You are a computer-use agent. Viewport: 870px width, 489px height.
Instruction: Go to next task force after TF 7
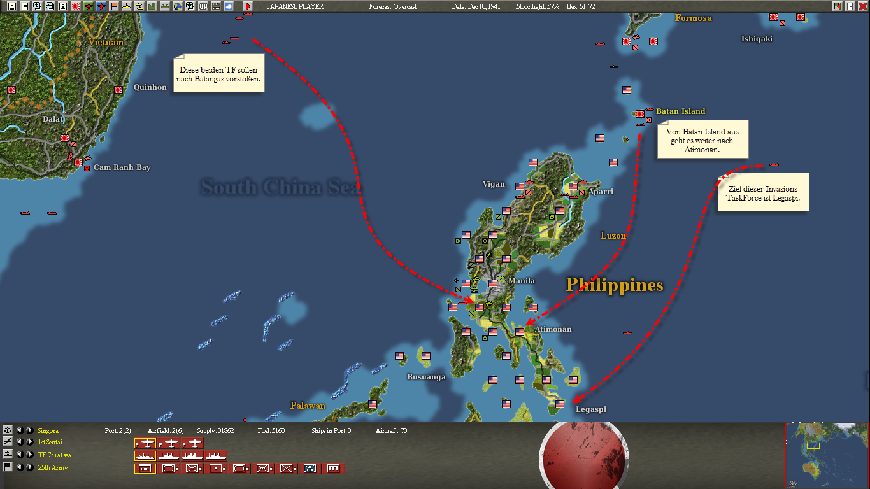tap(29, 455)
